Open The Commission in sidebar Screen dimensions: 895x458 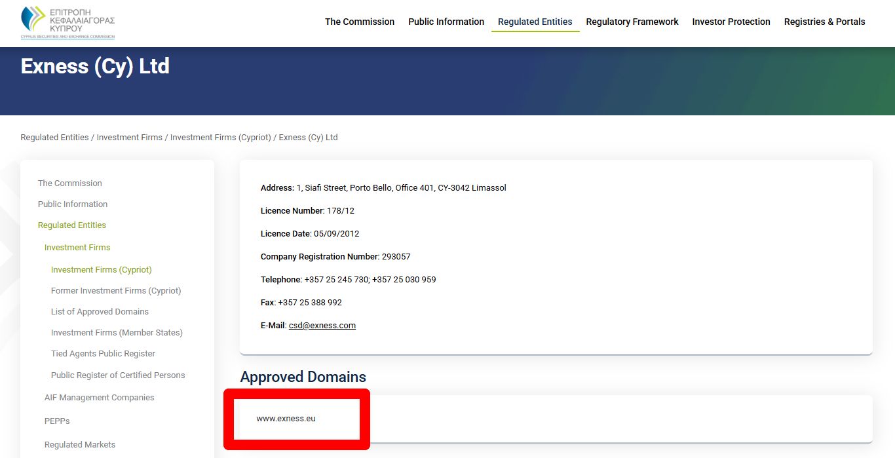click(x=70, y=183)
